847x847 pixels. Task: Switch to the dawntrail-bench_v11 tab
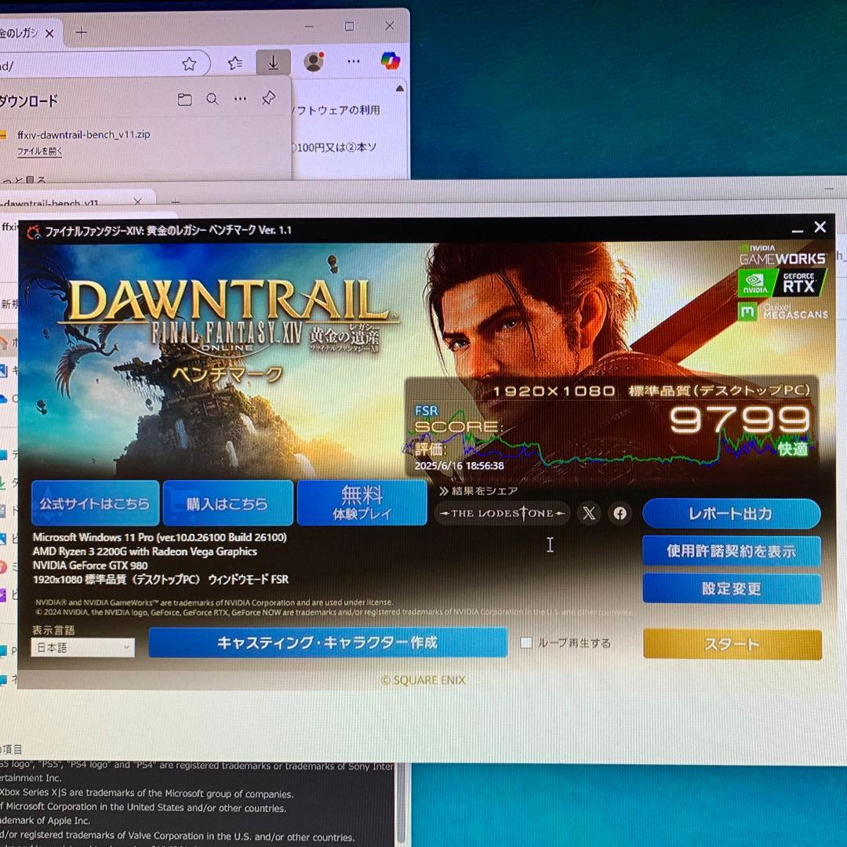click(x=51, y=202)
